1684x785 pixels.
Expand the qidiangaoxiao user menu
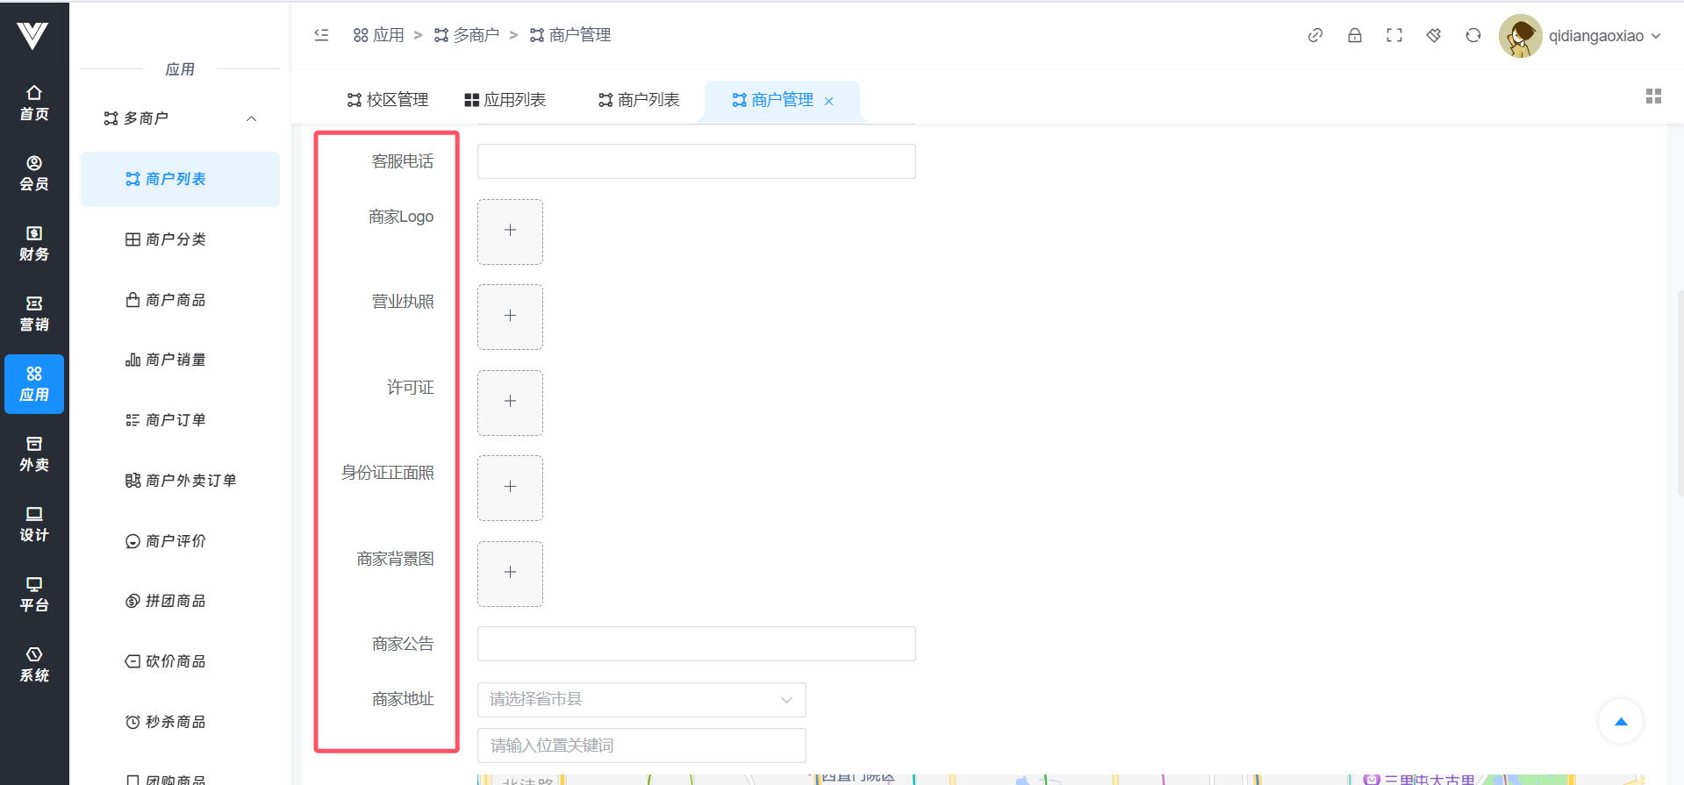[x=1603, y=36]
